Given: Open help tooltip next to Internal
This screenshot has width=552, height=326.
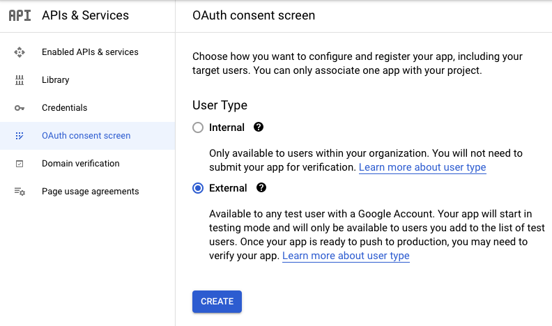Looking at the screenshot, I should tap(259, 127).
